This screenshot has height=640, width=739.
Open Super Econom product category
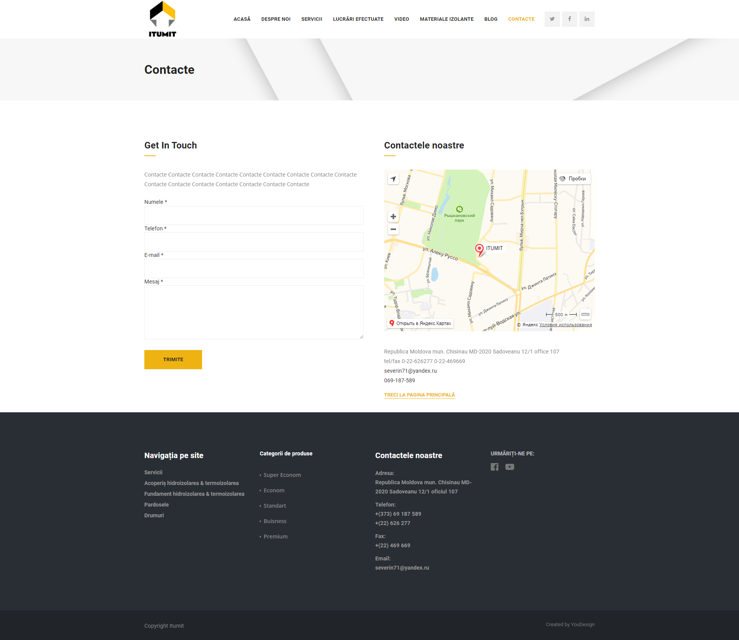click(282, 475)
